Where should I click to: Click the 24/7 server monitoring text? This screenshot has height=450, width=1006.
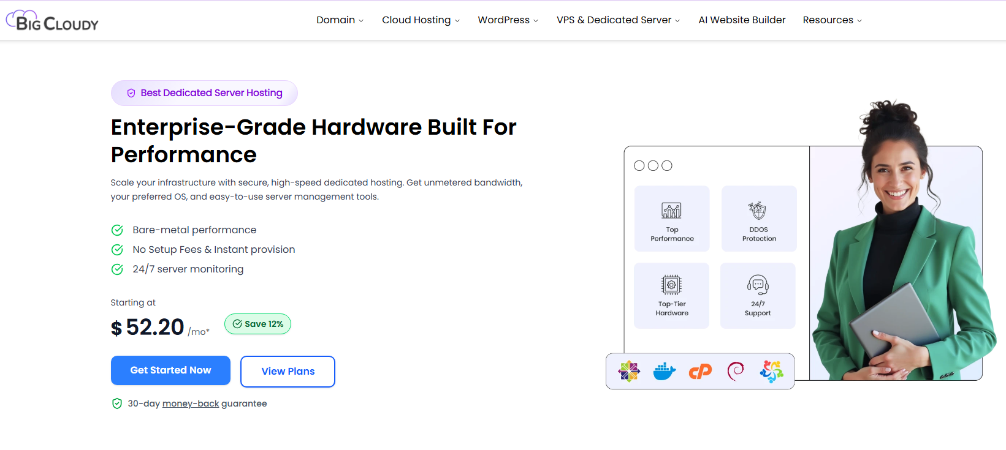[x=188, y=269]
